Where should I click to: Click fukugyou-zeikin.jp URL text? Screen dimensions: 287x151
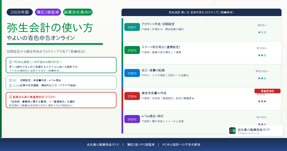pyautogui.click(x=248, y=133)
